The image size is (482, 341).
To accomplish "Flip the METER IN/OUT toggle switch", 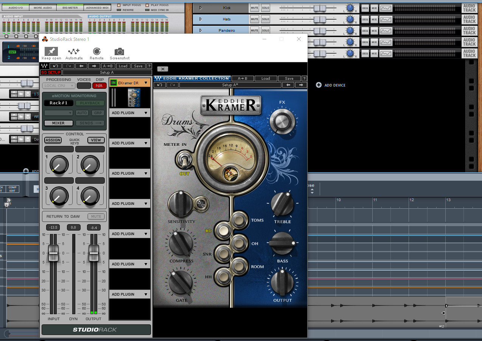I will (184, 161).
